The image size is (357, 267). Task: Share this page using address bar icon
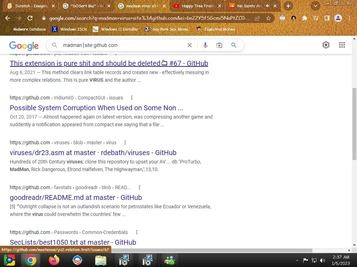click(257, 18)
